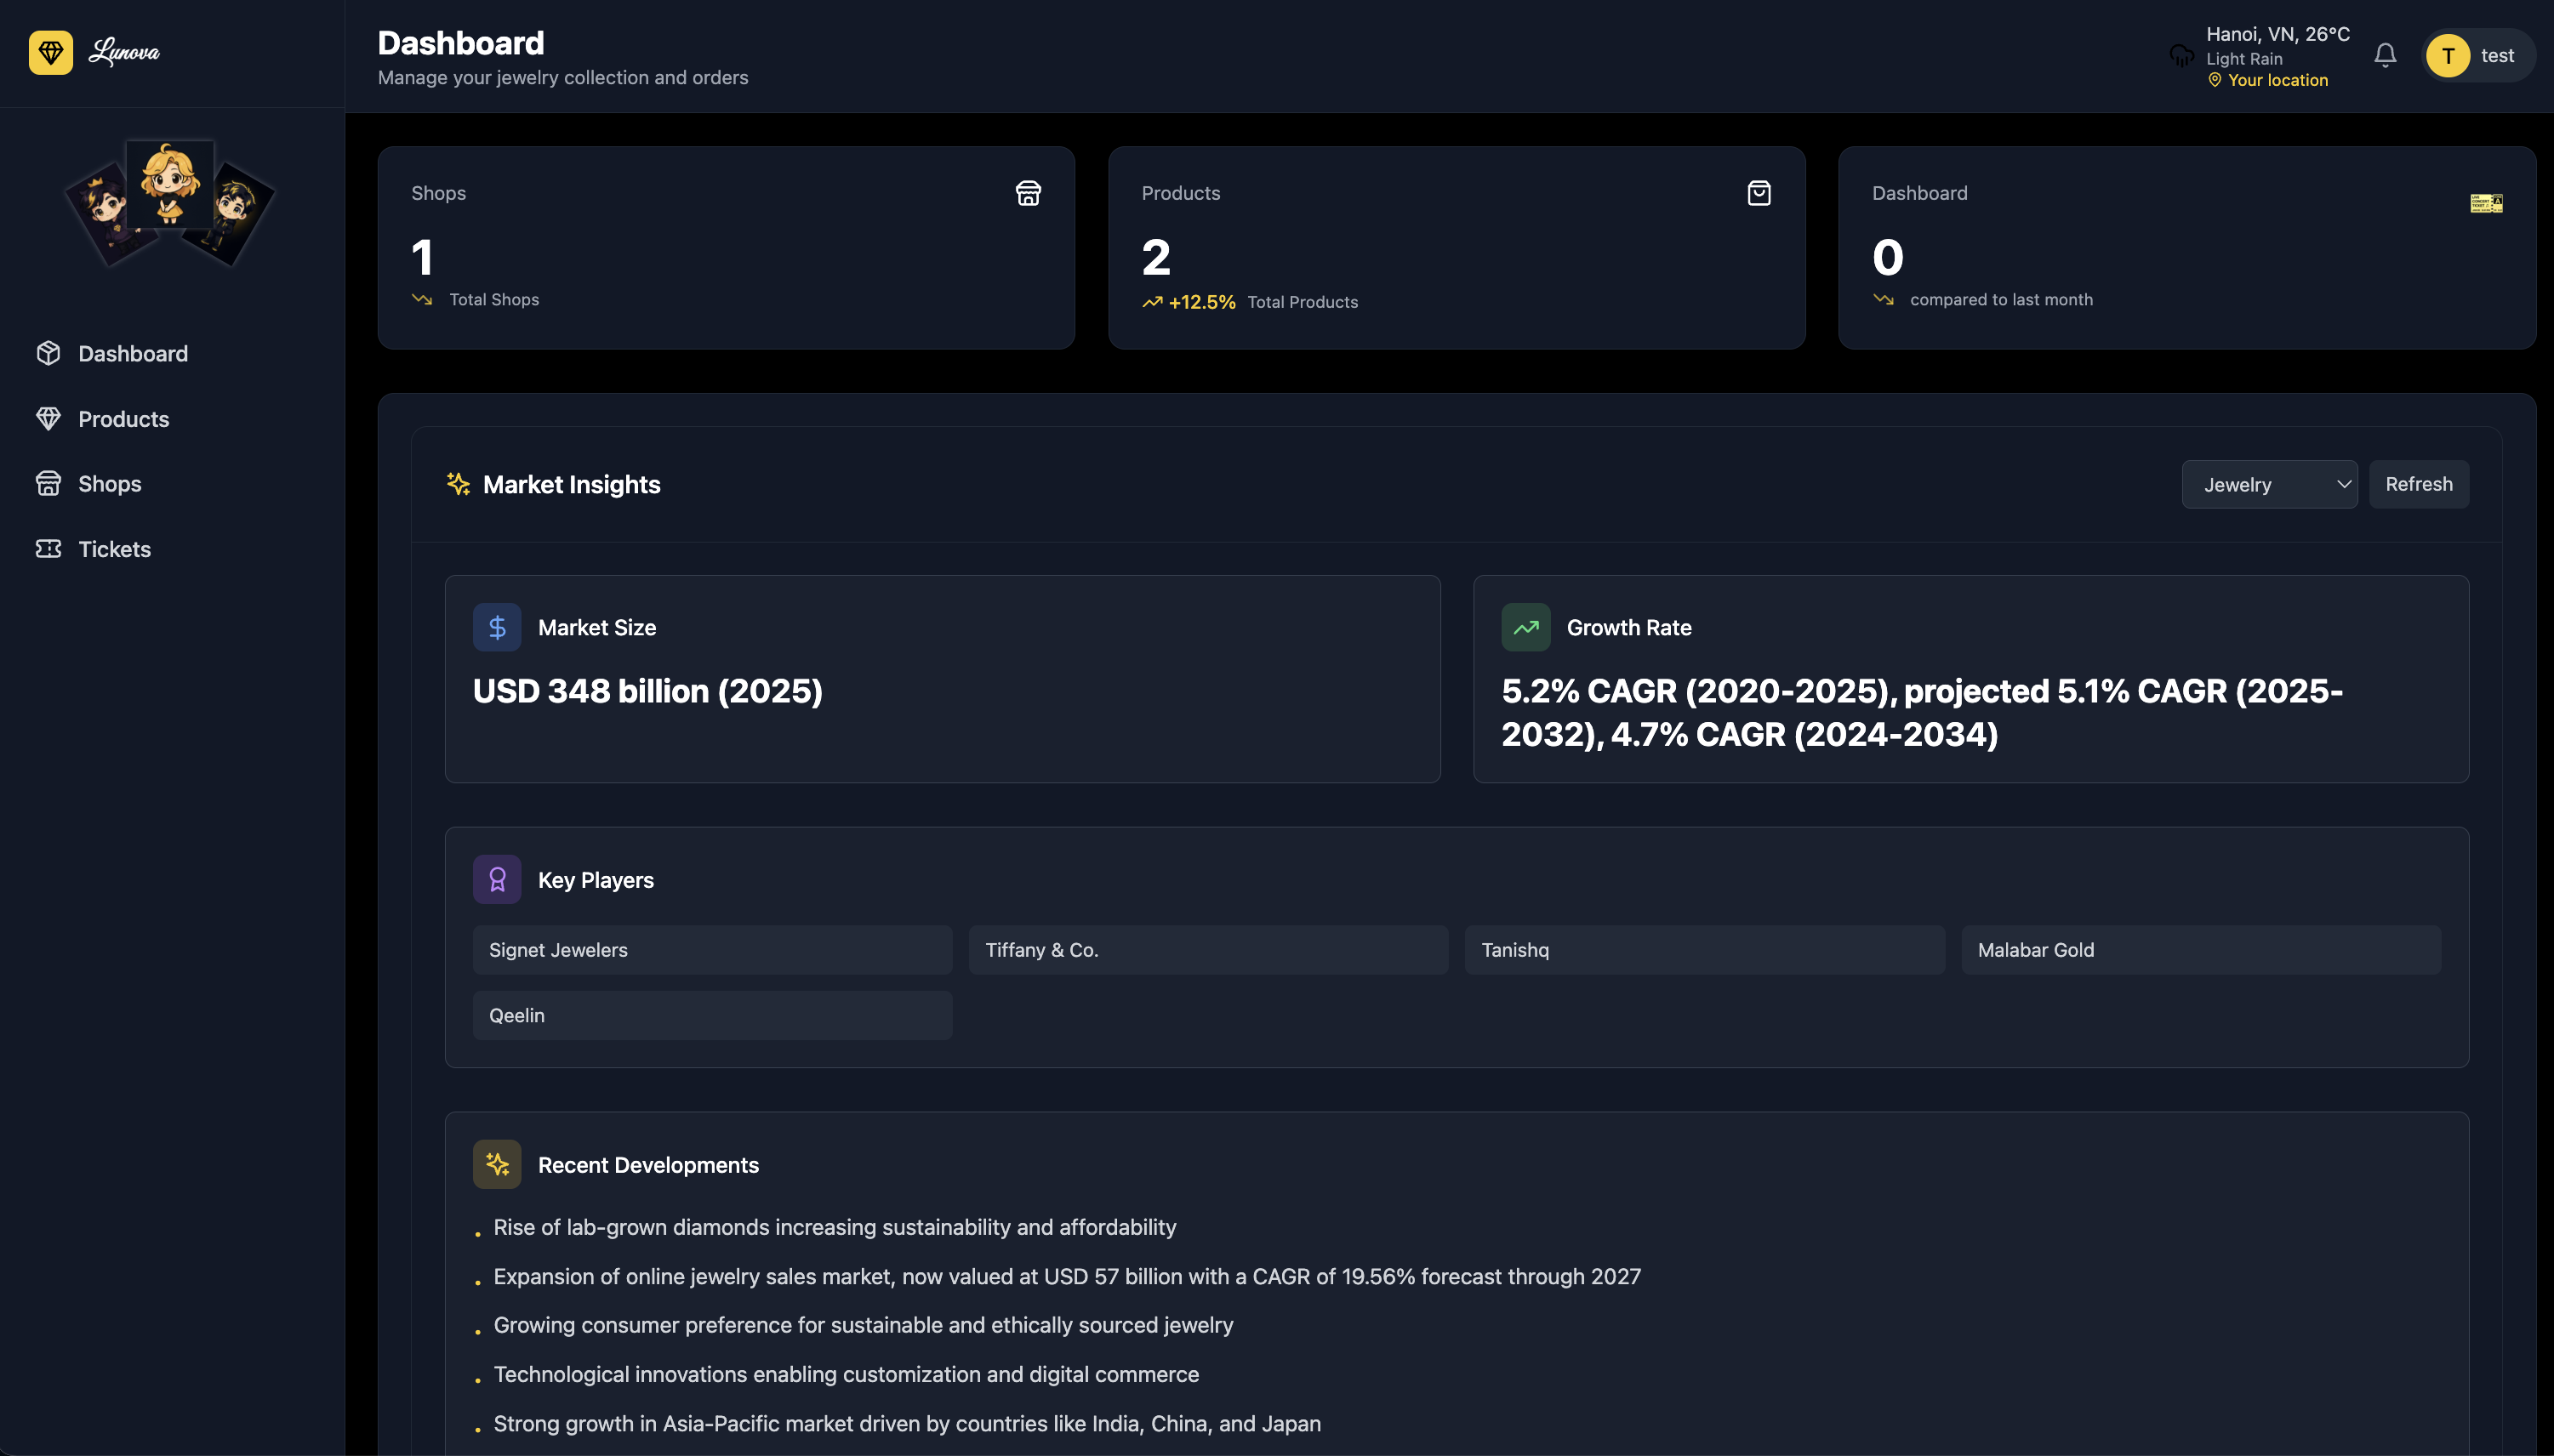Screen dimensions: 2554x1456
Task: Open Shops page from sidebar
Action: (109, 484)
